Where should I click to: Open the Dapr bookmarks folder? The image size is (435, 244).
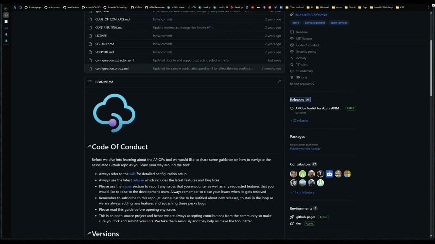pos(363,7)
